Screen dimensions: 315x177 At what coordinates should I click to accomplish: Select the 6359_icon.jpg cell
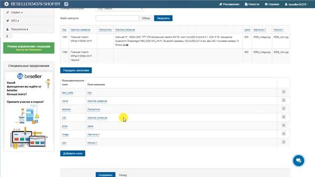pos(281,52)
